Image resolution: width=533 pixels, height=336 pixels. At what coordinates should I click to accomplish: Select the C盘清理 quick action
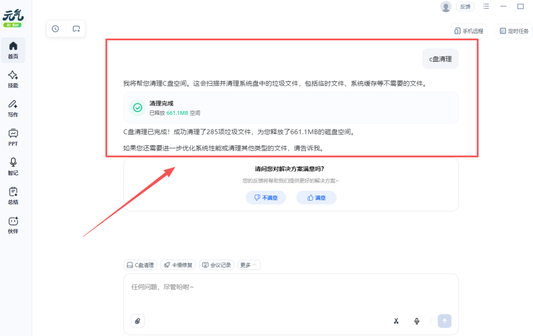tap(140, 265)
